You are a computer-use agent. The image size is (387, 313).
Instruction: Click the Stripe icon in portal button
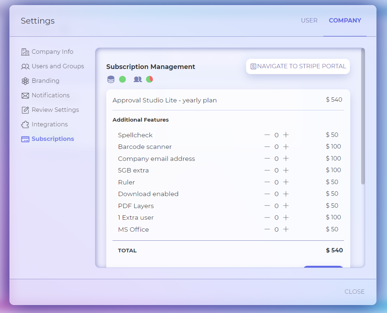(253, 66)
